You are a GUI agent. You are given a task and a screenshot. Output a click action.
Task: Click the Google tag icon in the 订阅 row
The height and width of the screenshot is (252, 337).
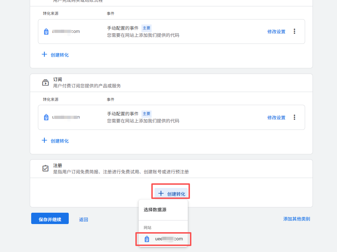pos(46,117)
